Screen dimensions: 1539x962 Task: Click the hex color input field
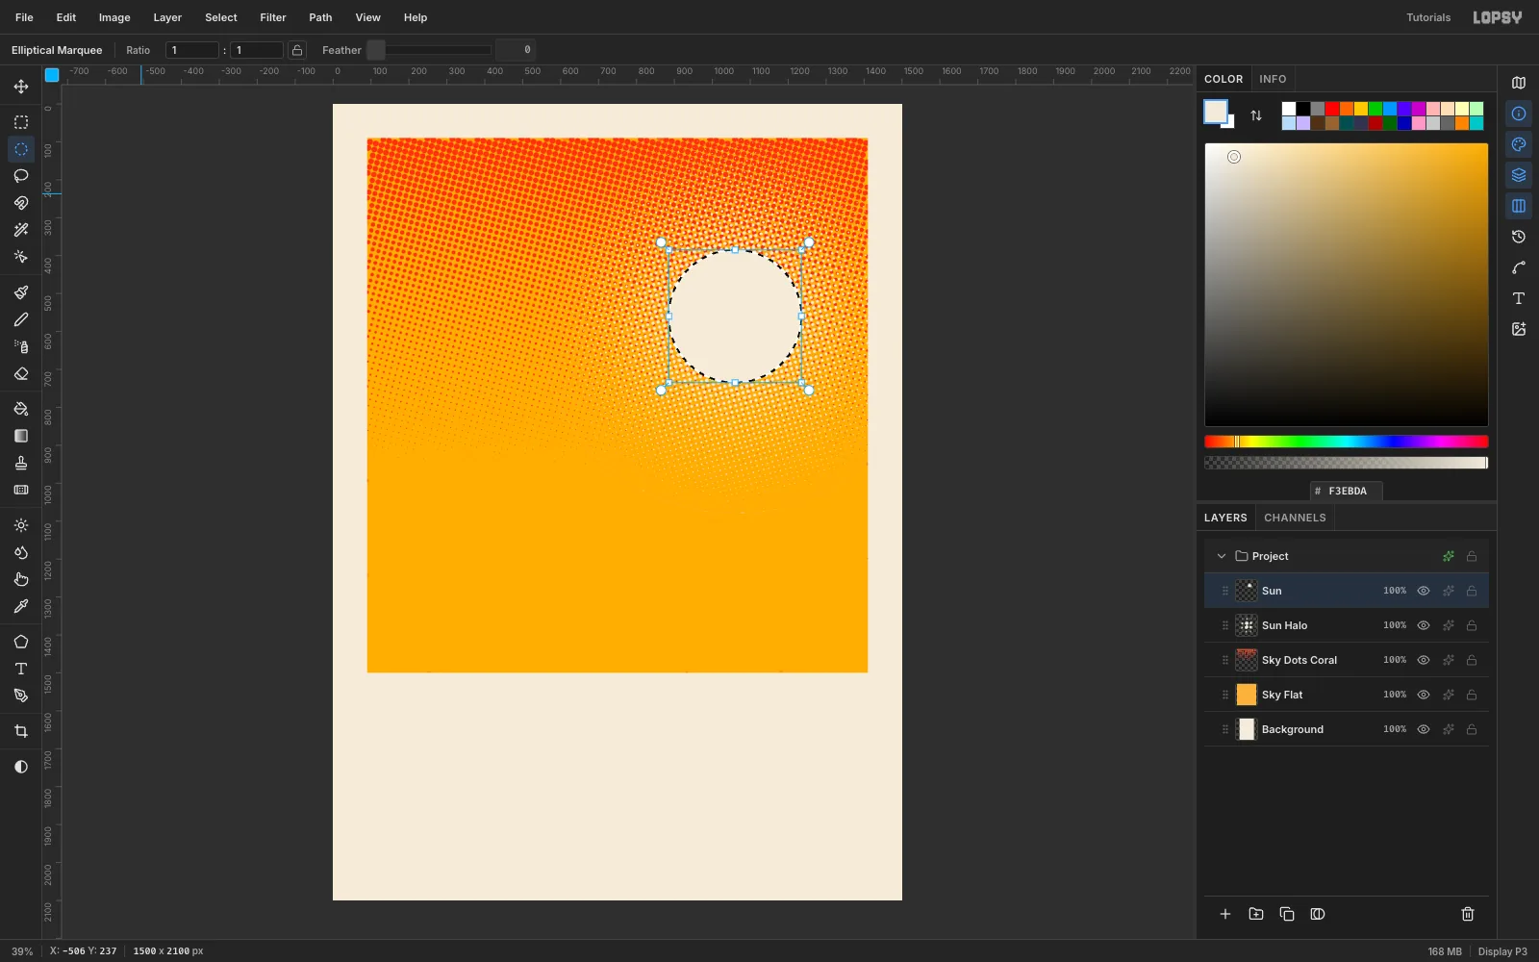(1347, 491)
